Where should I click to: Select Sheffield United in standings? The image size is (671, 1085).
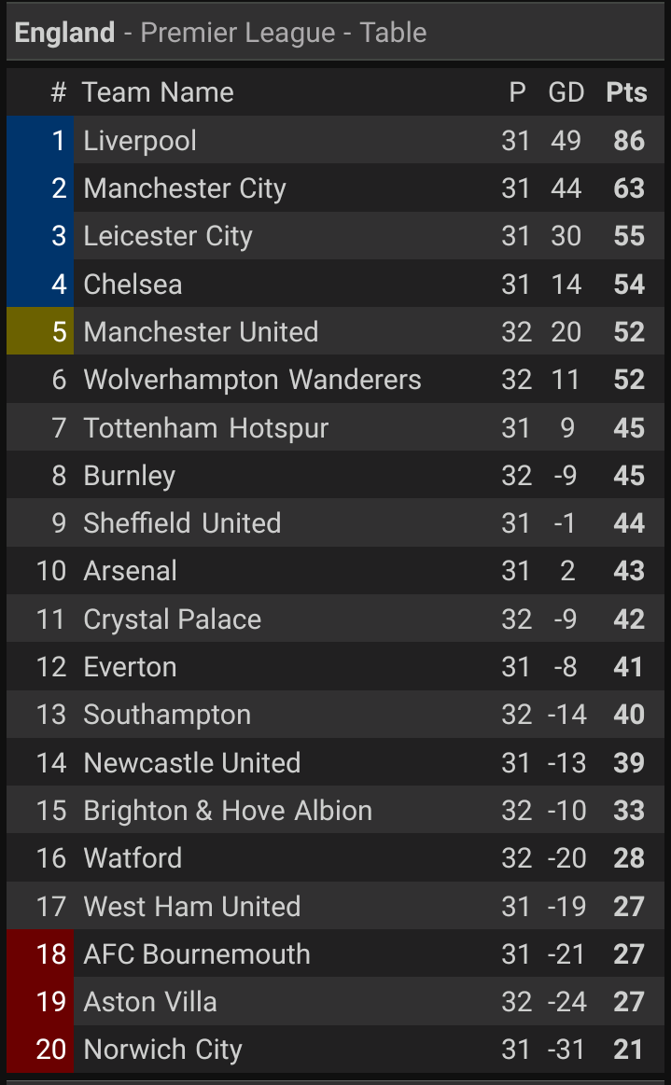pos(182,523)
